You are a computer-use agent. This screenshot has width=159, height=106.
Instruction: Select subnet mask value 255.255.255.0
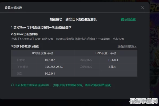click(54, 67)
